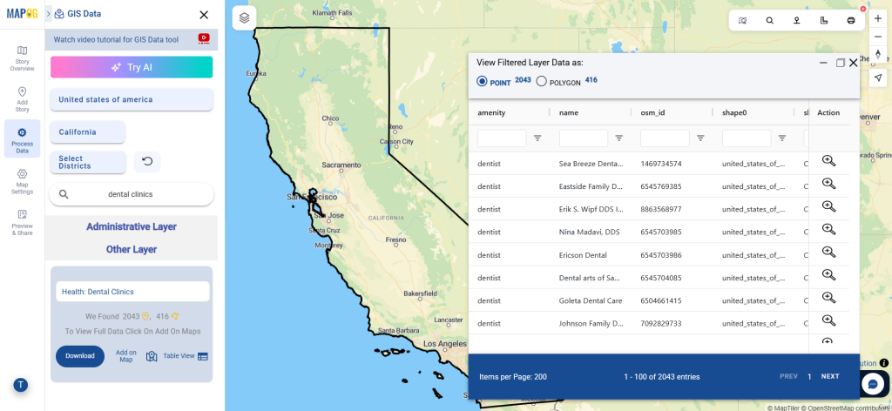Select the POINT radio button
892x411 pixels.
(x=482, y=81)
